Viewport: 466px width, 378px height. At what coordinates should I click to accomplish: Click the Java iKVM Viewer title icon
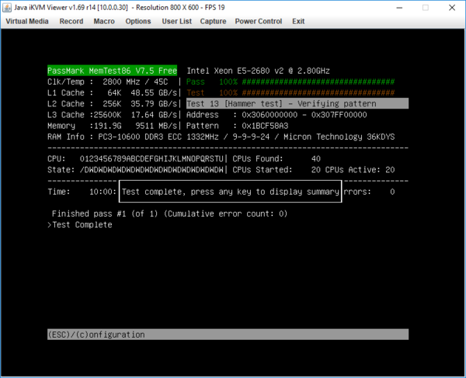pyautogui.click(x=7, y=8)
